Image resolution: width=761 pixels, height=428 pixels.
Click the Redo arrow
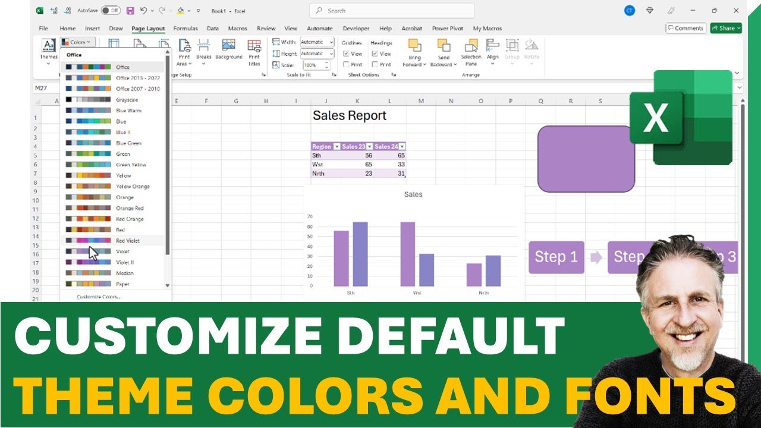coord(162,11)
